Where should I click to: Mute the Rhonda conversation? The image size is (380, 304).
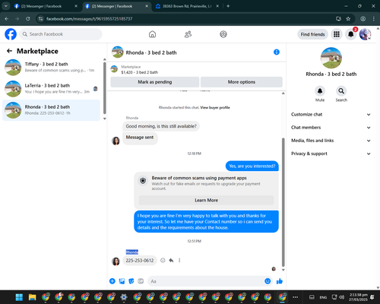320,91
